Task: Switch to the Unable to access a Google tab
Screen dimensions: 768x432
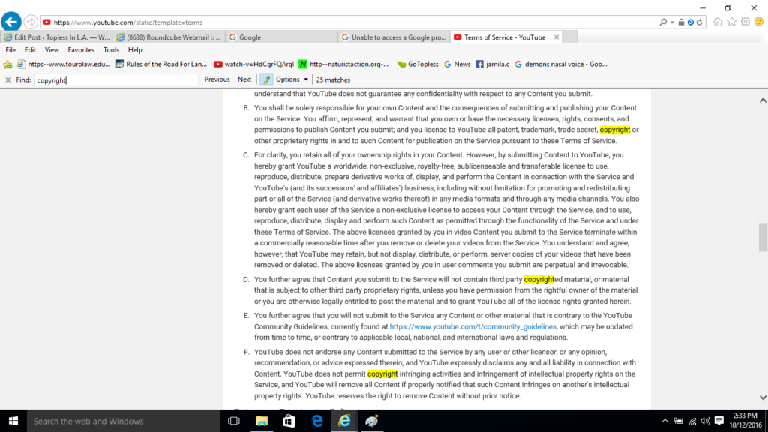Action: pyautogui.click(x=394, y=37)
